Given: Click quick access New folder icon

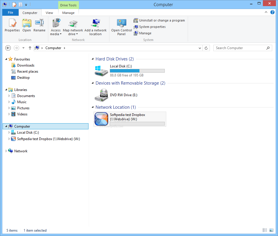Looking at the screenshot, I should (20, 4).
